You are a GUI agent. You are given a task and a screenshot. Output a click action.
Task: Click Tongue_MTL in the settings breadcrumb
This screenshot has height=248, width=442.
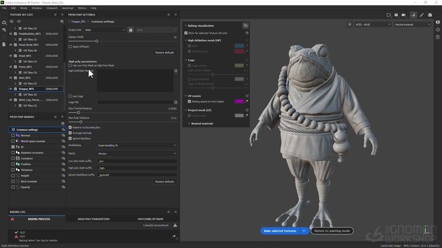78,22
